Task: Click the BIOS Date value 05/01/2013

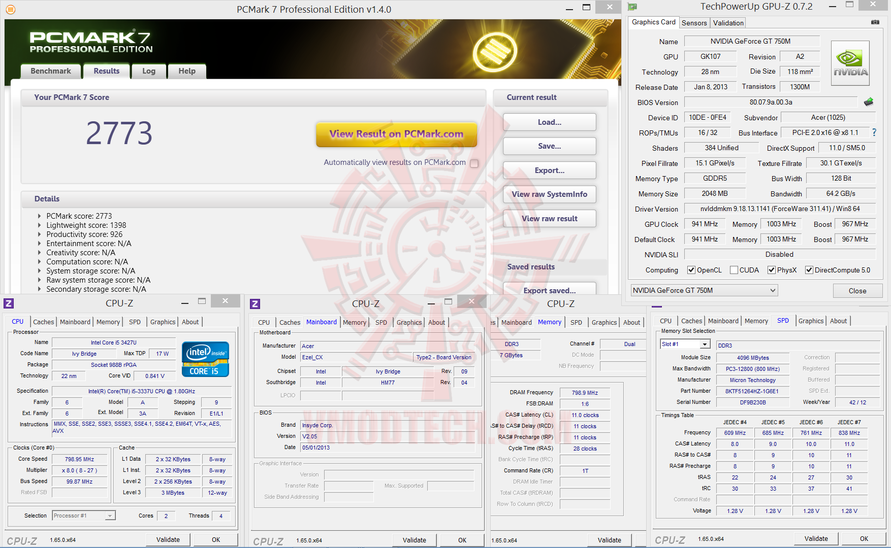Action: click(x=388, y=448)
